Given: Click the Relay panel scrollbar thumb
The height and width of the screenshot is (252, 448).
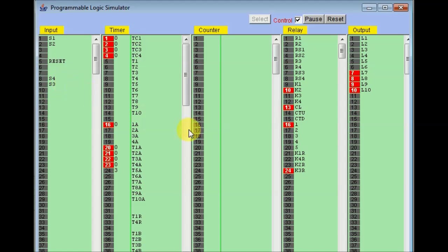Looking at the screenshot, I should pyautogui.click(x=342, y=51).
